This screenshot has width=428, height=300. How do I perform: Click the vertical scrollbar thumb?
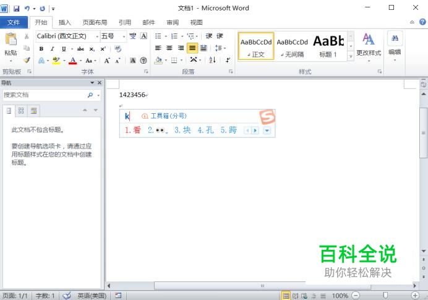(424, 133)
